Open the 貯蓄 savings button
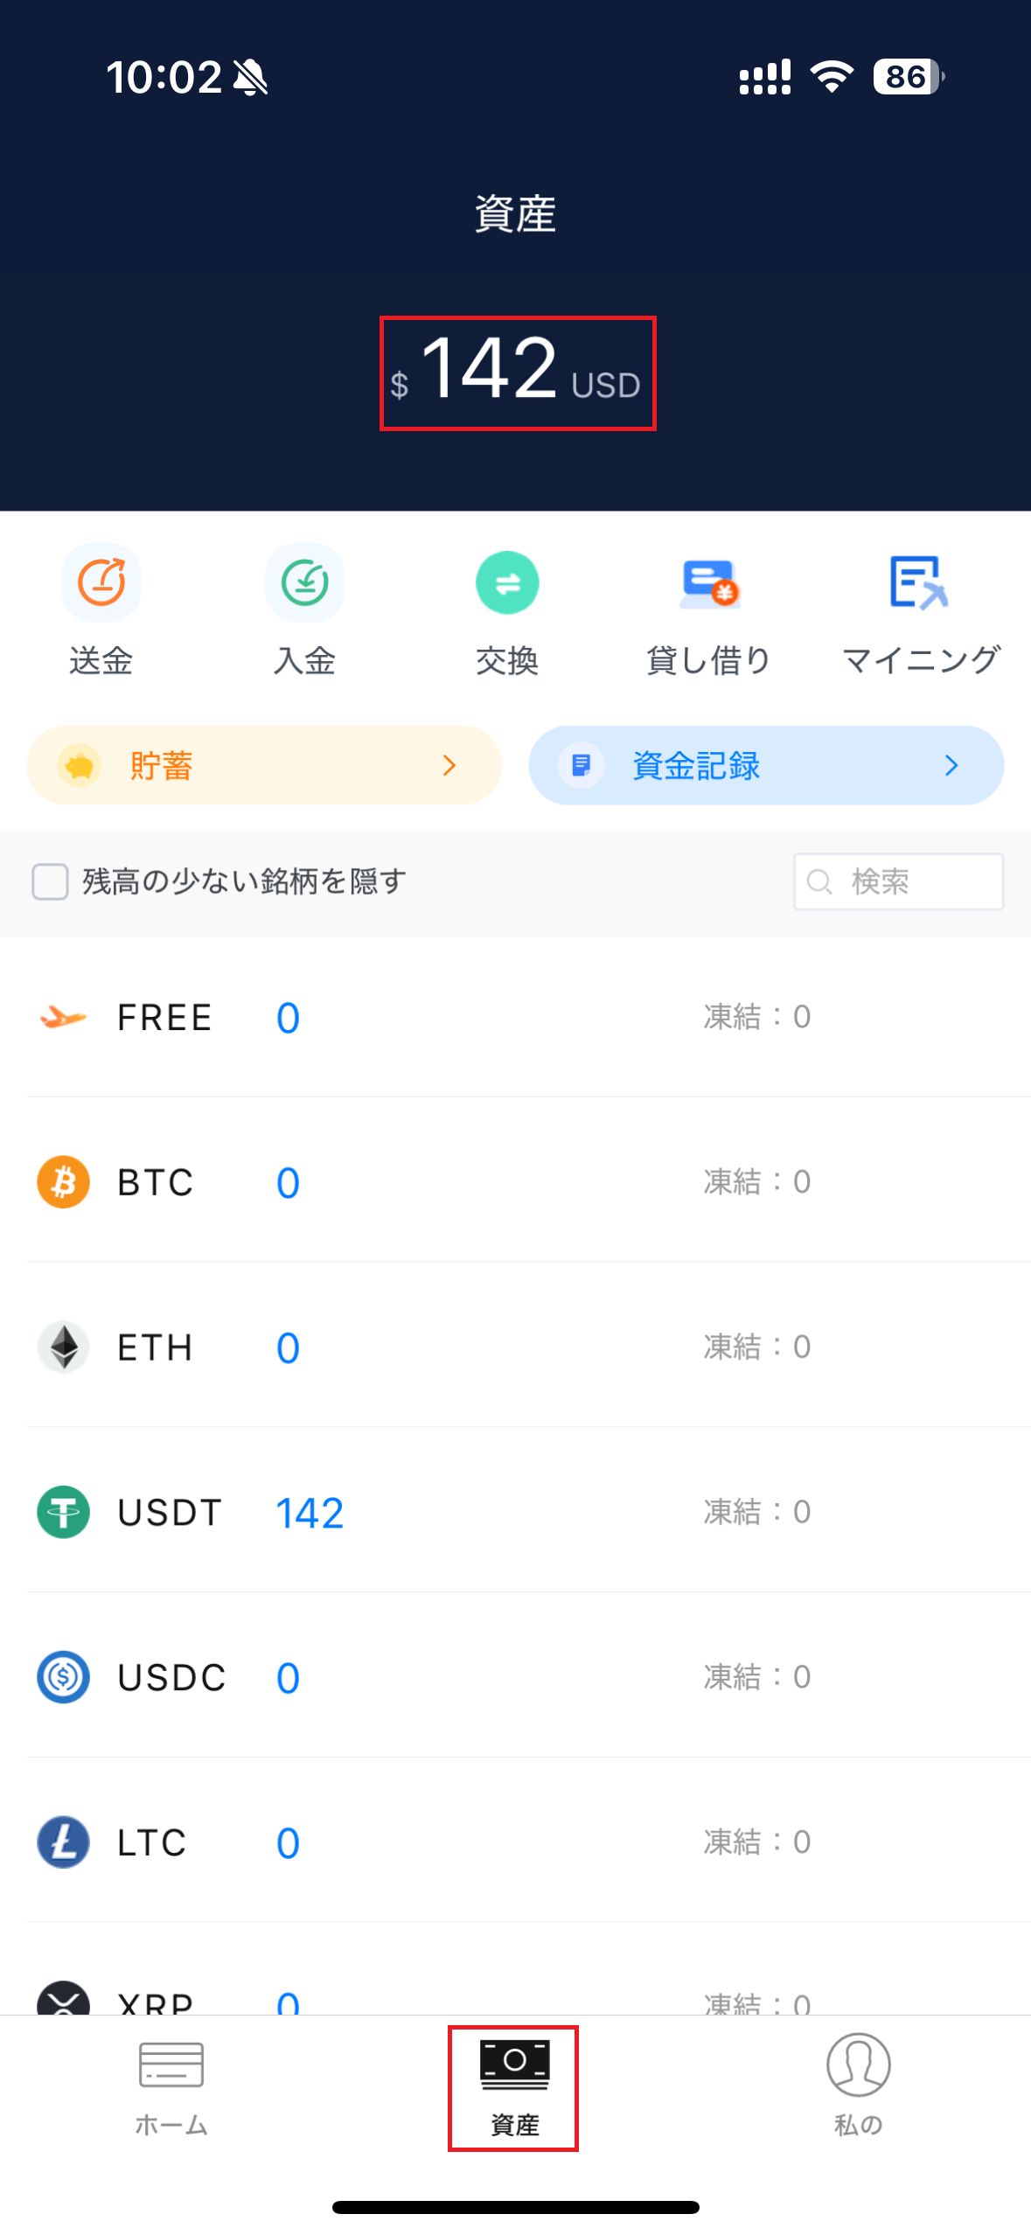Viewport: 1031px width, 2235px height. 263,766
